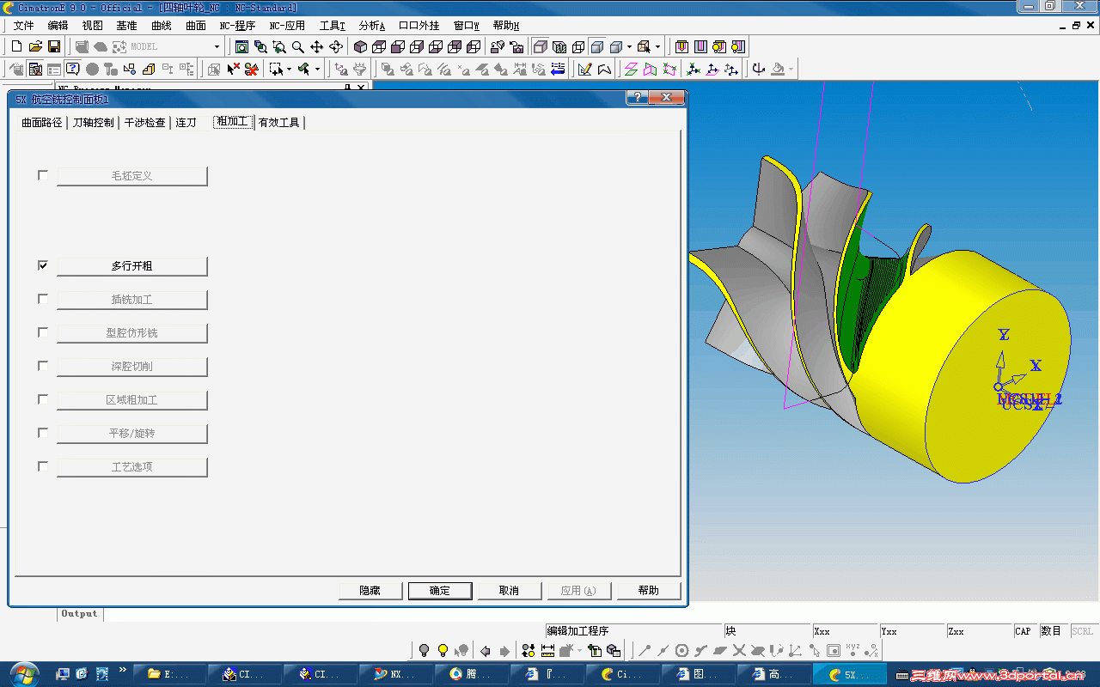
Task: Open the shaded cube display dropdown arrow
Action: 629,46
